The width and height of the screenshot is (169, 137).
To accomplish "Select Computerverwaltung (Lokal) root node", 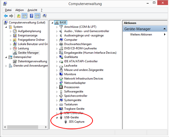I will [27, 22].
